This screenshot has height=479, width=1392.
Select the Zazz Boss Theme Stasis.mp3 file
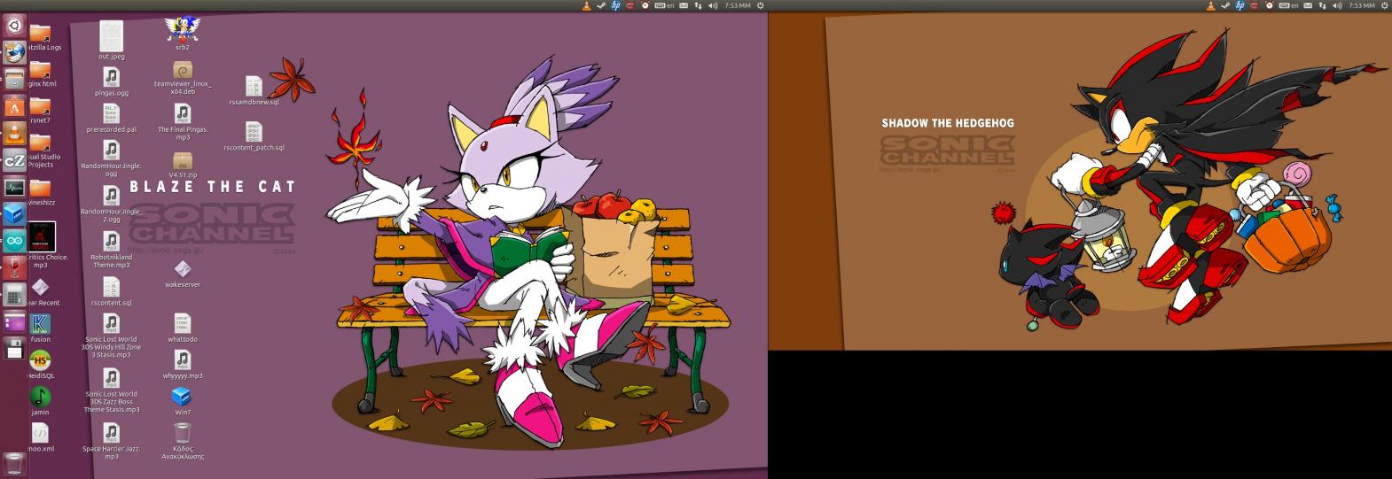111,390
